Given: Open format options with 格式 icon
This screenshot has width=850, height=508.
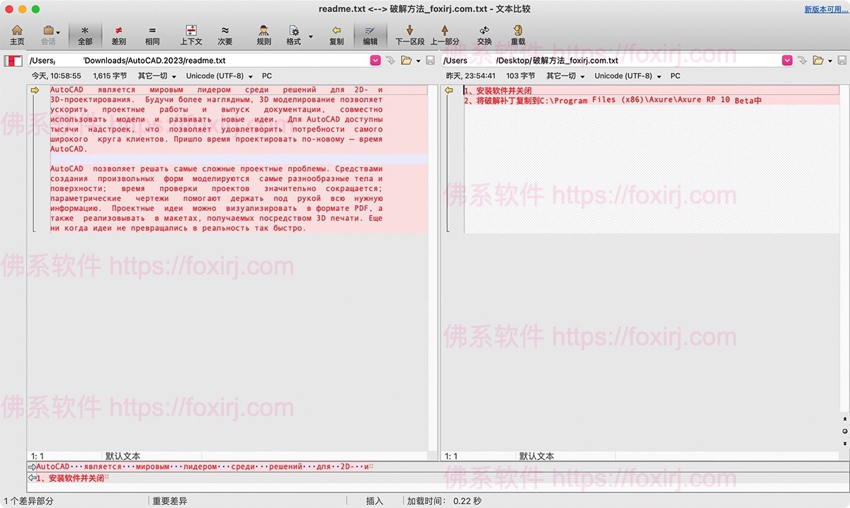Looking at the screenshot, I should (x=295, y=33).
